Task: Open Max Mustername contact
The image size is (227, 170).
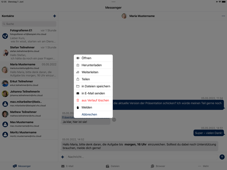Action: [x=29, y=124]
